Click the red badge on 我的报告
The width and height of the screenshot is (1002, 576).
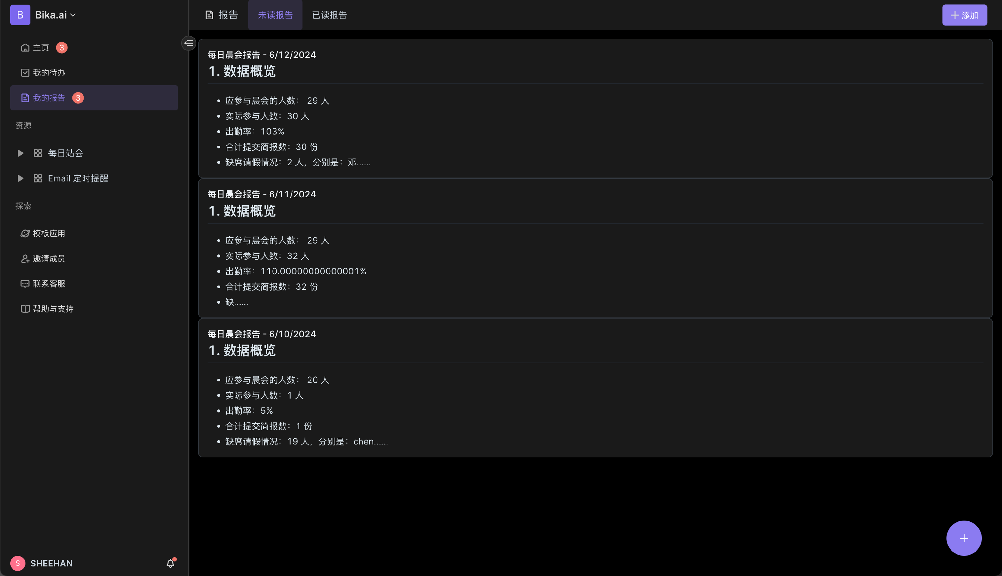[x=78, y=98]
